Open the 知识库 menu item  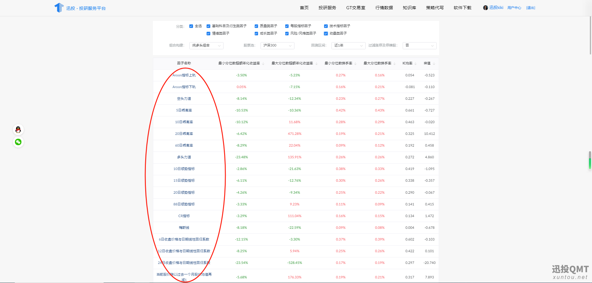tap(409, 8)
